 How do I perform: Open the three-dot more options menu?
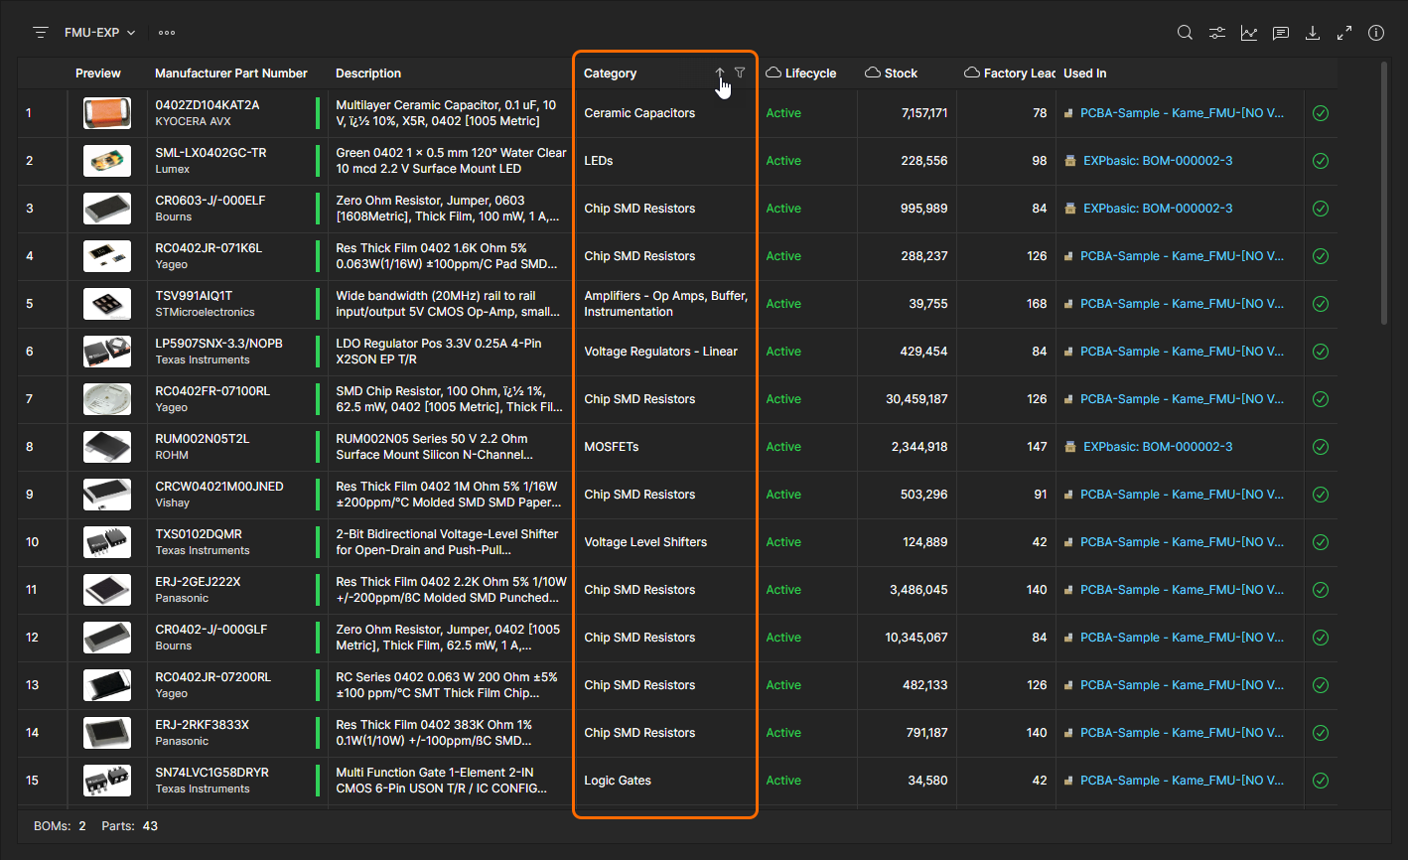[x=167, y=33]
